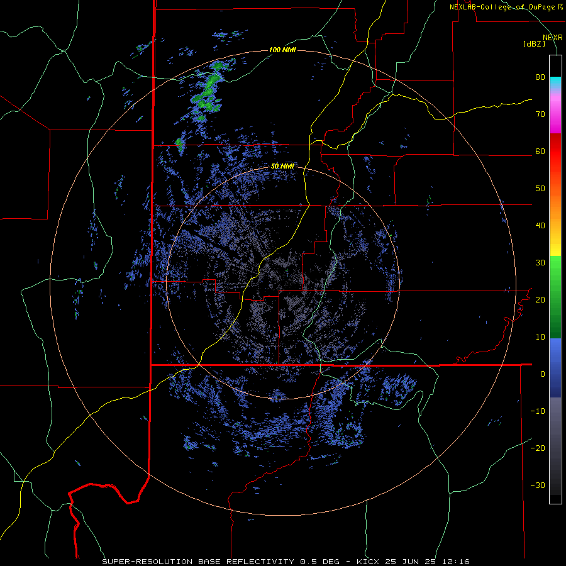Click the -10 value on the dBZ scale
Screen dimensions: 566x566
tap(538, 411)
